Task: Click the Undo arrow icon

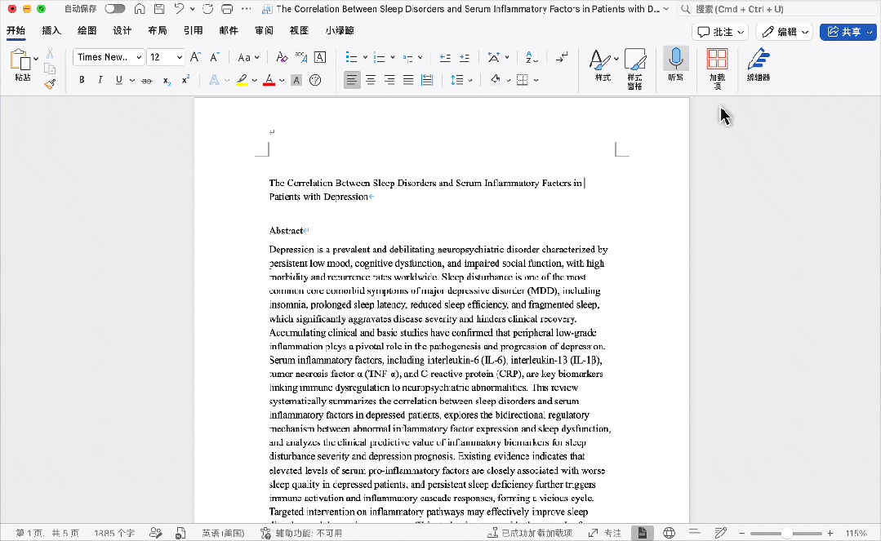Action: pos(179,8)
